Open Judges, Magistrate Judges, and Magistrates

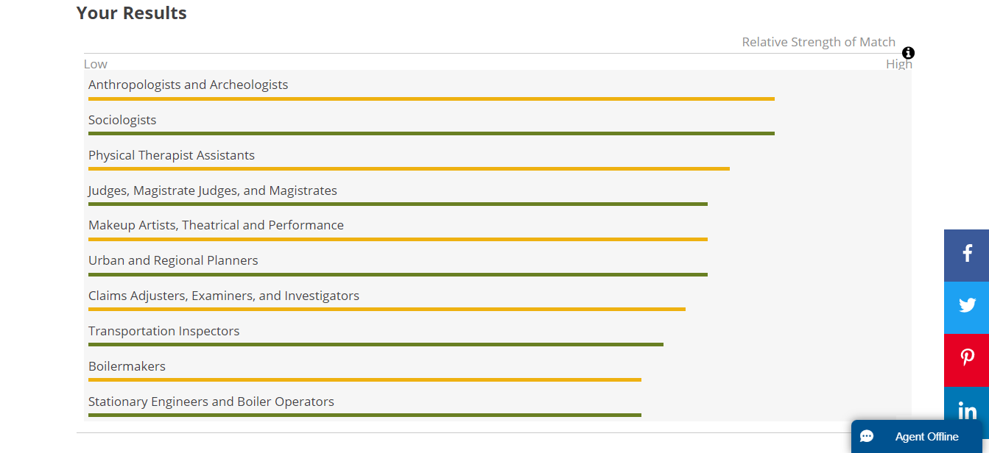click(x=213, y=190)
